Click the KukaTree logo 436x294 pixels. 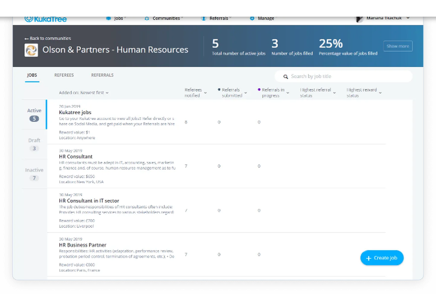tap(46, 19)
